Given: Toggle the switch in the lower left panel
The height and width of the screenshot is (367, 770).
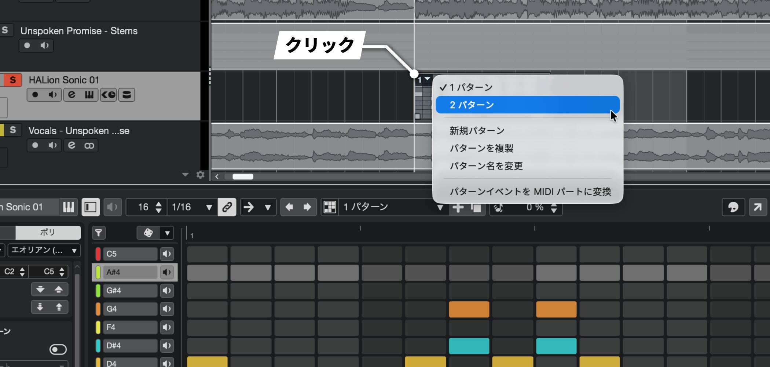Looking at the screenshot, I should point(58,349).
